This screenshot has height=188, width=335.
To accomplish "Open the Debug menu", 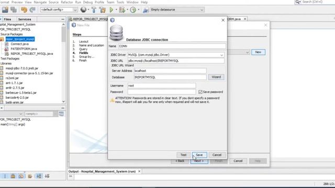I will tap(88, 2).
